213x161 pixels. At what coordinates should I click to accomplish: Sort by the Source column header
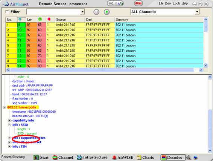coord(70,20)
